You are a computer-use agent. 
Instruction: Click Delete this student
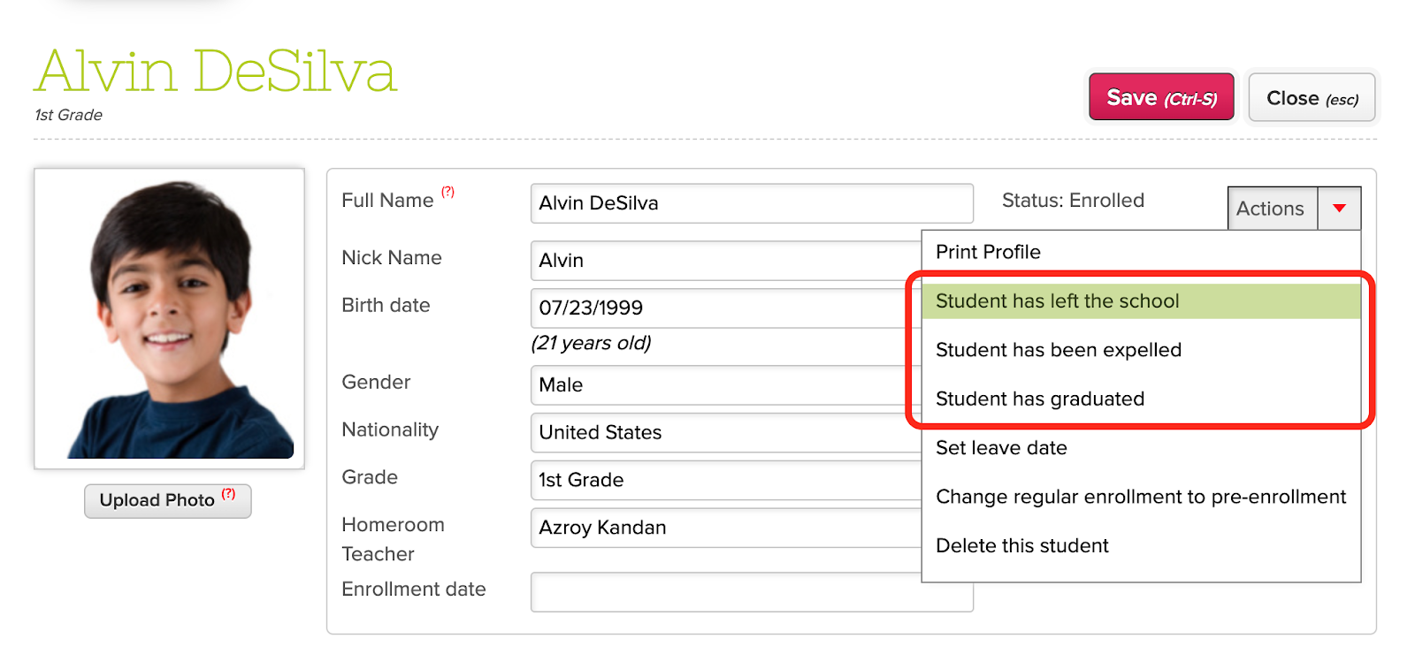tap(1021, 546)
